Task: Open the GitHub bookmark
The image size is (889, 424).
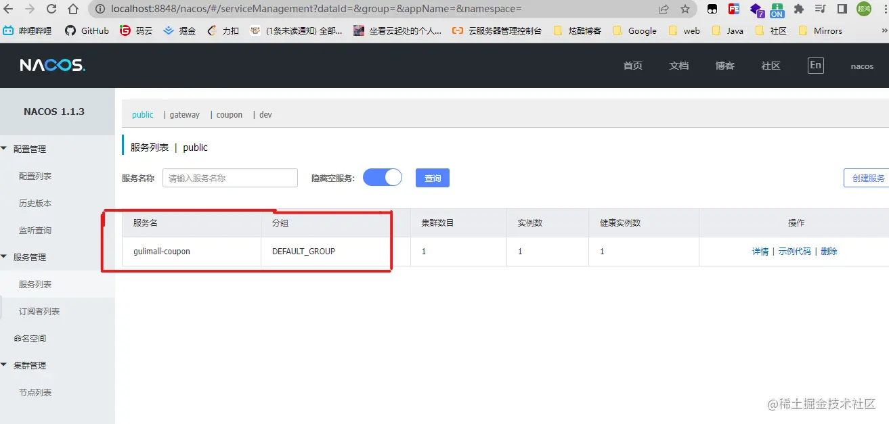Action: coord(87,30)
